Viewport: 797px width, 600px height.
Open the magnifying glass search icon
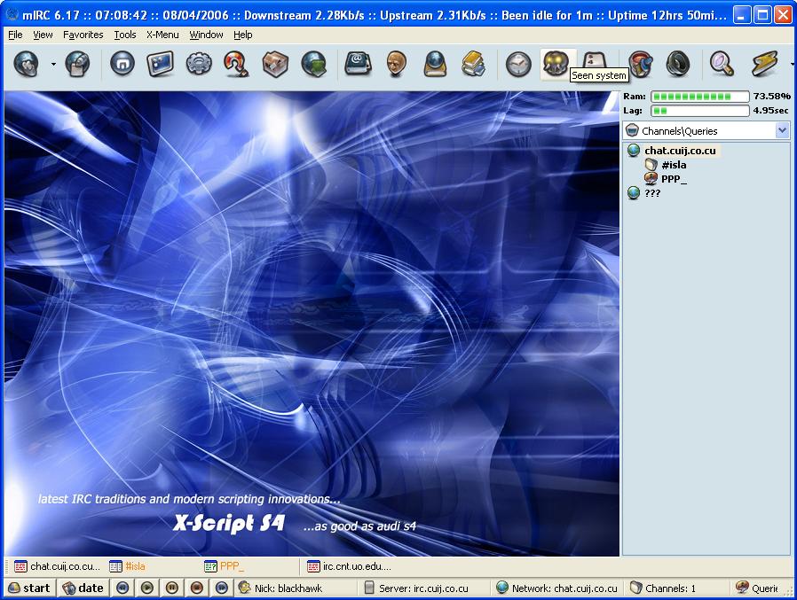pyautogui.click(x=722, y=65)
